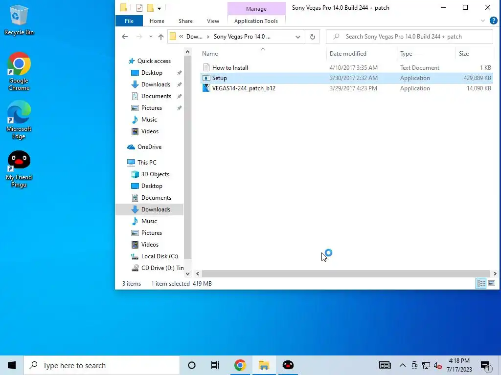
Task: Open Music under Quick access
Action: click(149, 120)
